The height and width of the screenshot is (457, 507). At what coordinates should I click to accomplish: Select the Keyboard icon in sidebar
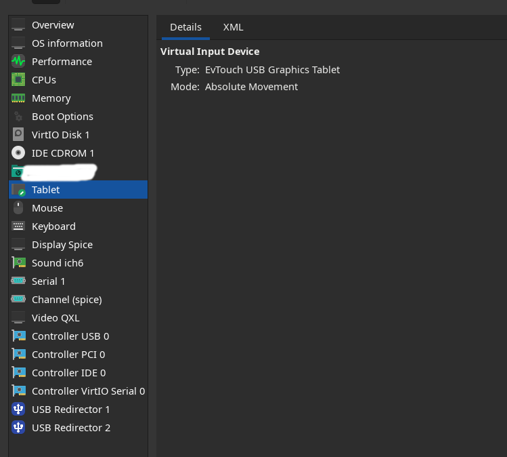pyautogui.click(x=18, y=226)
